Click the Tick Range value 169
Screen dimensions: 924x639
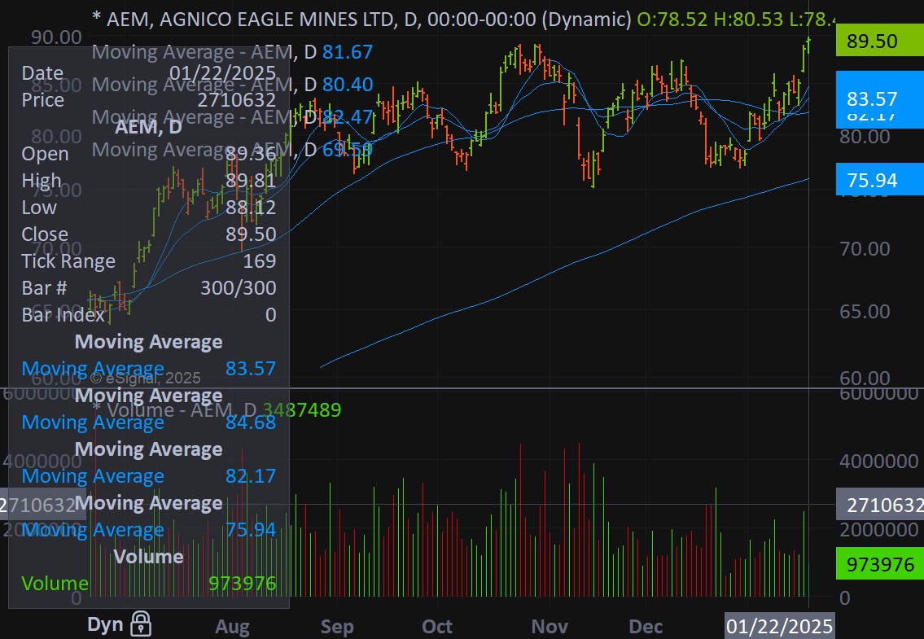pos(259,260)
